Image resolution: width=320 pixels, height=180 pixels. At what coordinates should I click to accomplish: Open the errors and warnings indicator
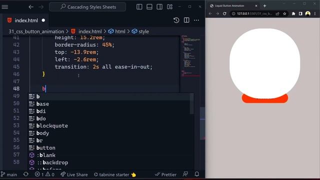coord(44,174)
